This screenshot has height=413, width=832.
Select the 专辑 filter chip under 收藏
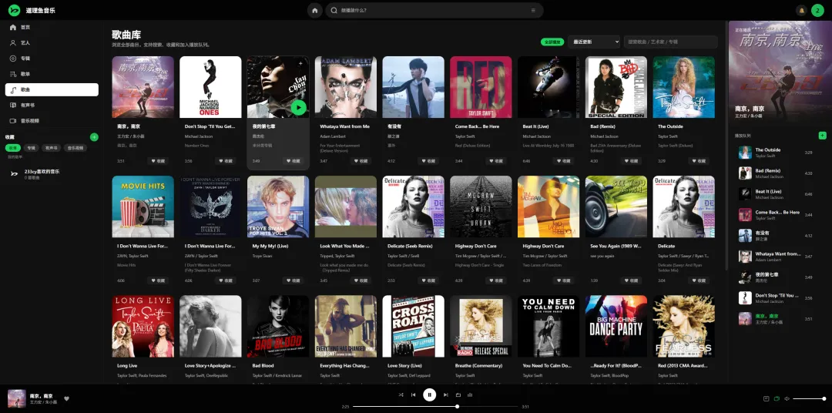click(32, 148)
